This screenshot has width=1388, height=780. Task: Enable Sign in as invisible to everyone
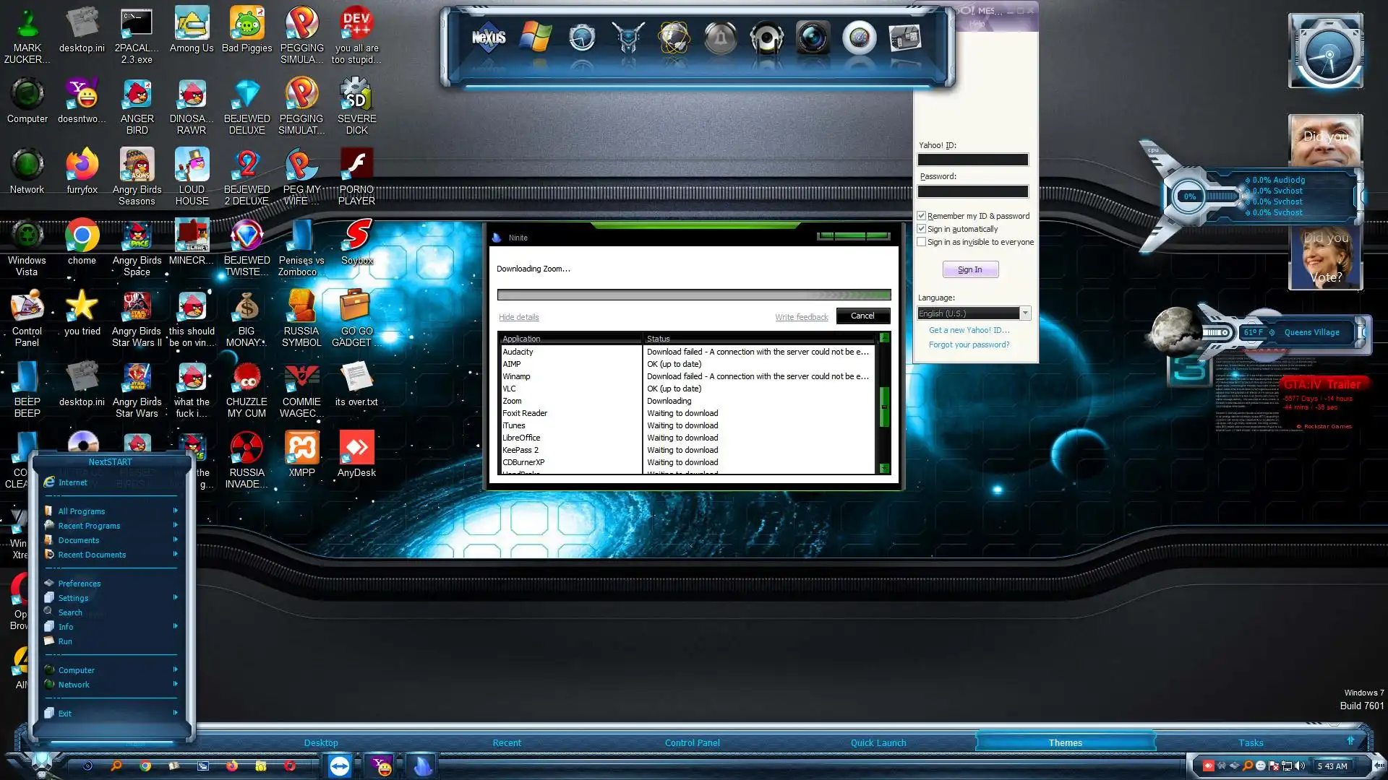coord(922,242)
